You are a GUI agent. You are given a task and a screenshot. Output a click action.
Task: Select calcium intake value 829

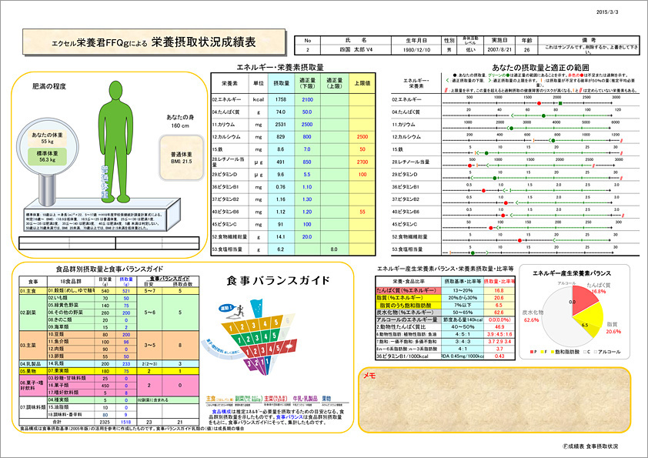[281, 137]
